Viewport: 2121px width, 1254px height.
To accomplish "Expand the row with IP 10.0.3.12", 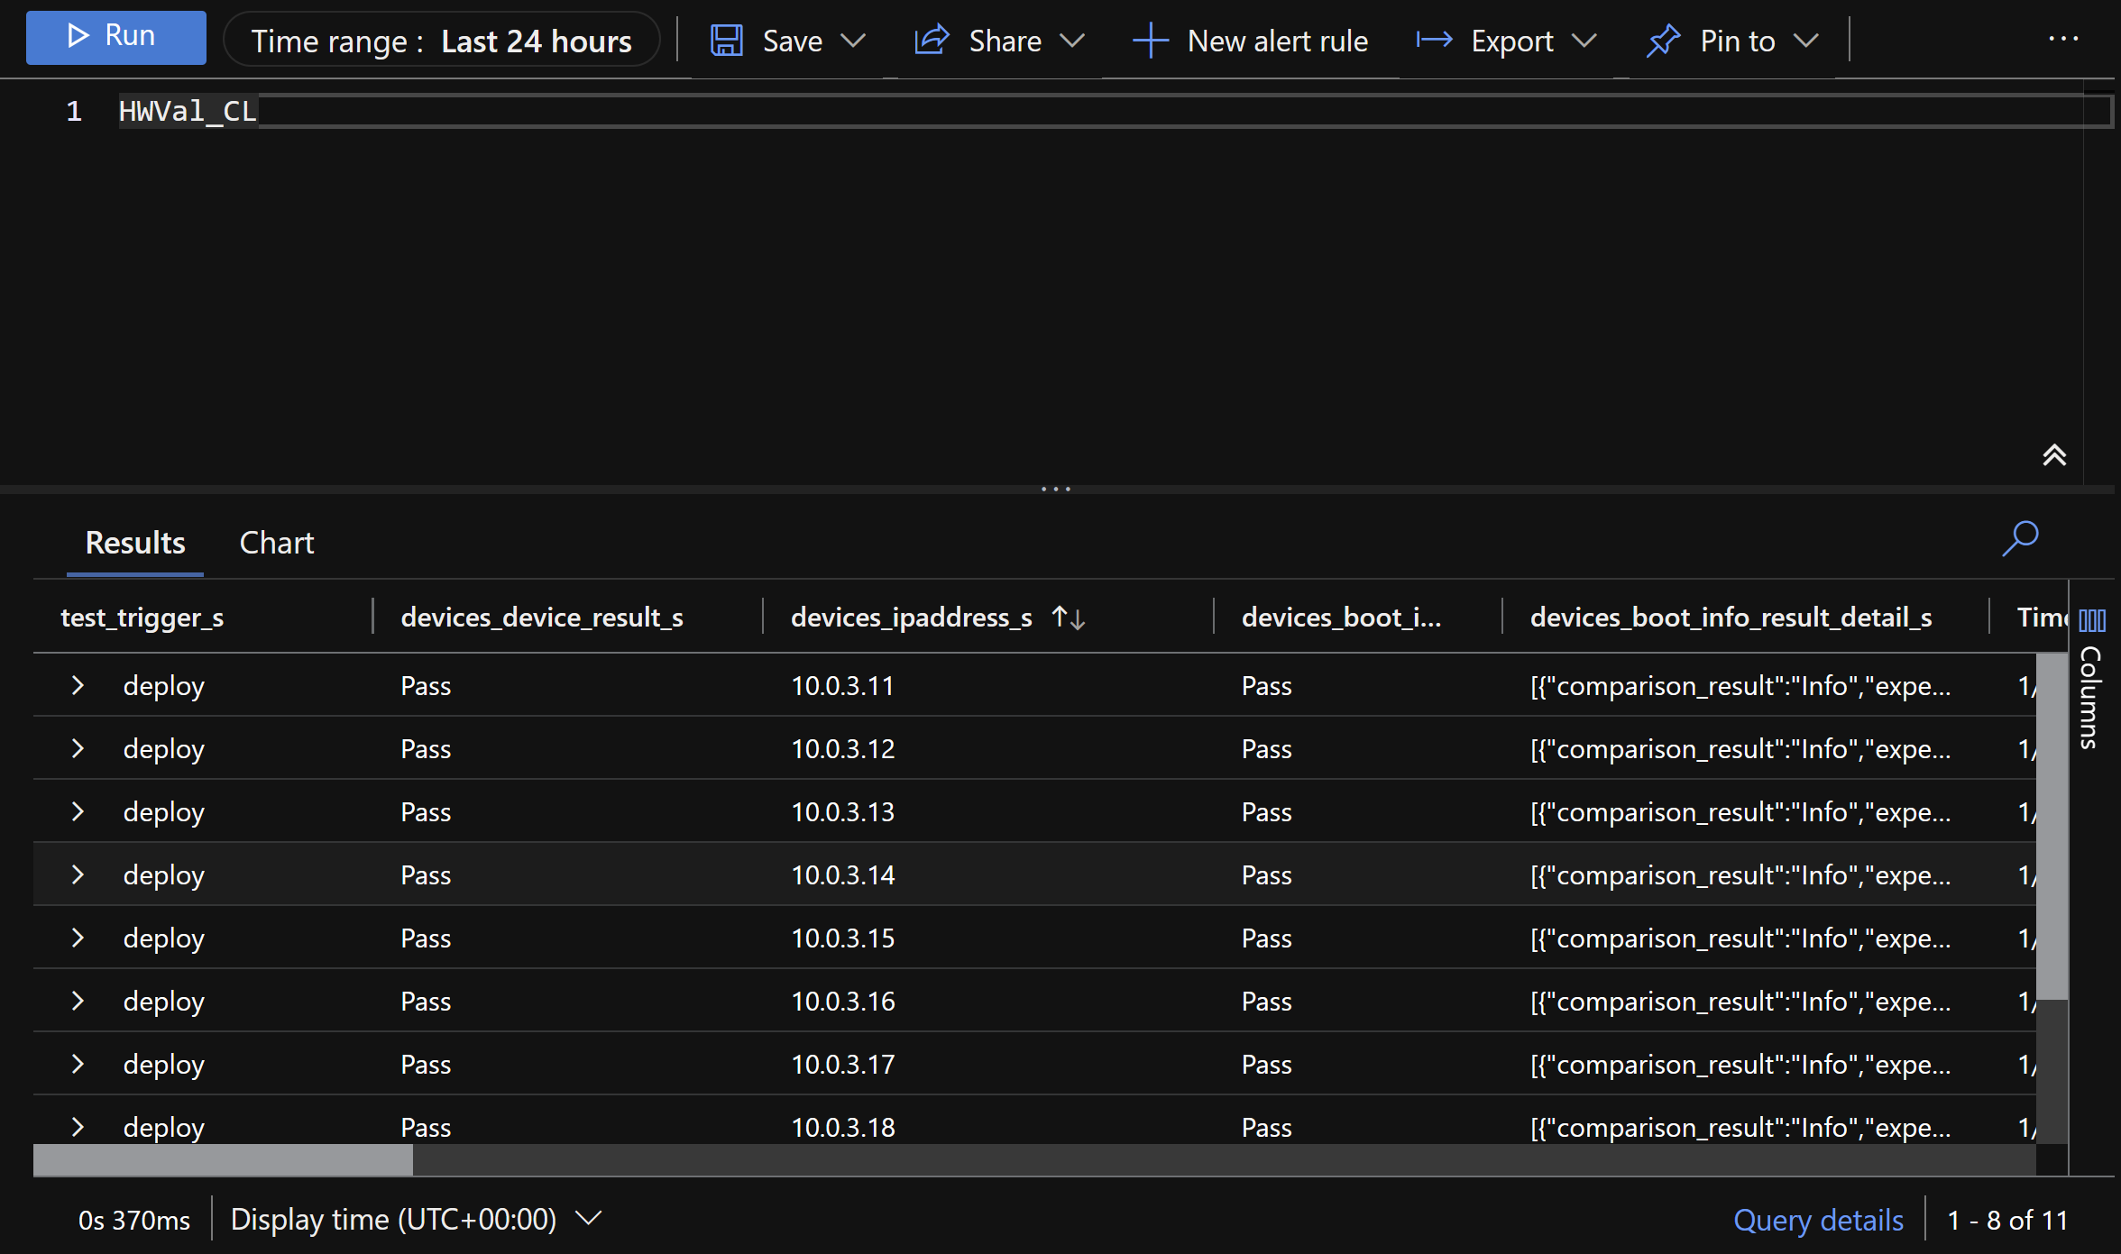I will (78, 748).
